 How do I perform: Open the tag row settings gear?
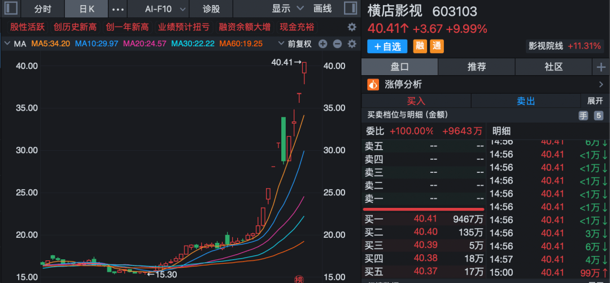tap(352, 27)
